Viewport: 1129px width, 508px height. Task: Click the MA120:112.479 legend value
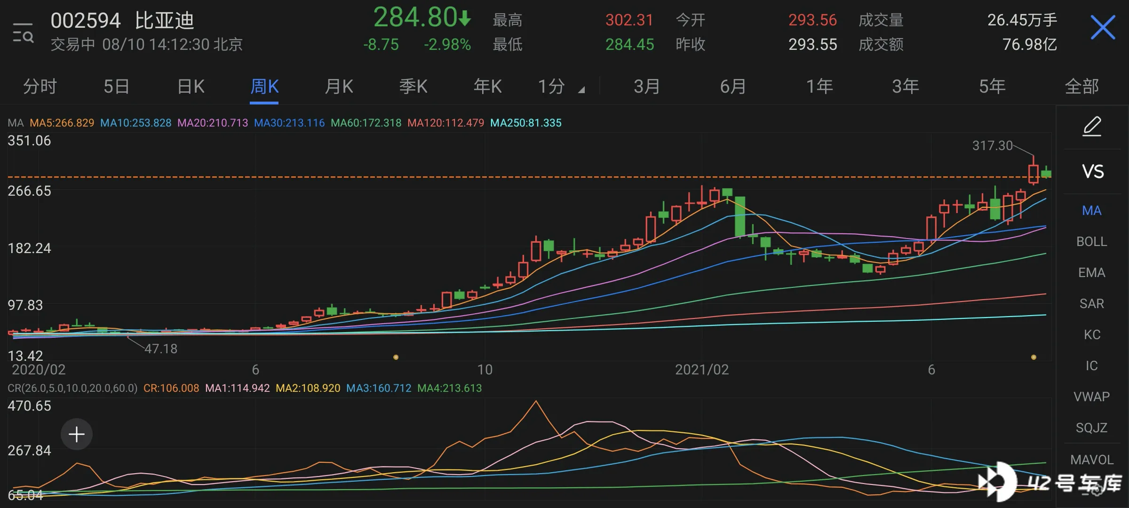click(x=445, y=123)
